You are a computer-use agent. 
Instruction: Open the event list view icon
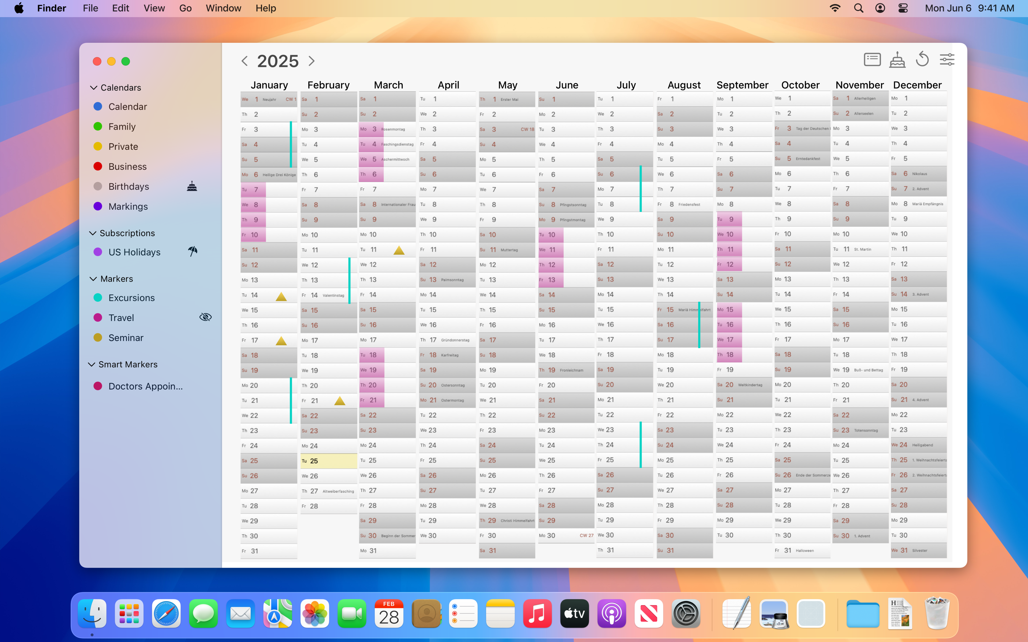pyautogui.click(x=872, y=59)
